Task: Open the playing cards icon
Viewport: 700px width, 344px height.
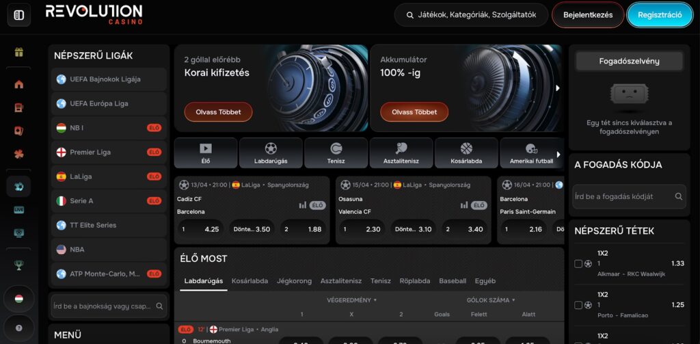Action: pos(18,131)
